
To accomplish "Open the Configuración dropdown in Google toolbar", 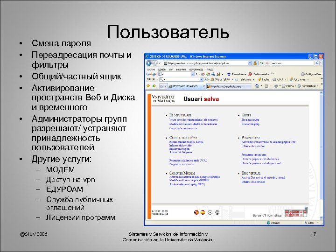I will coord(311,74).
